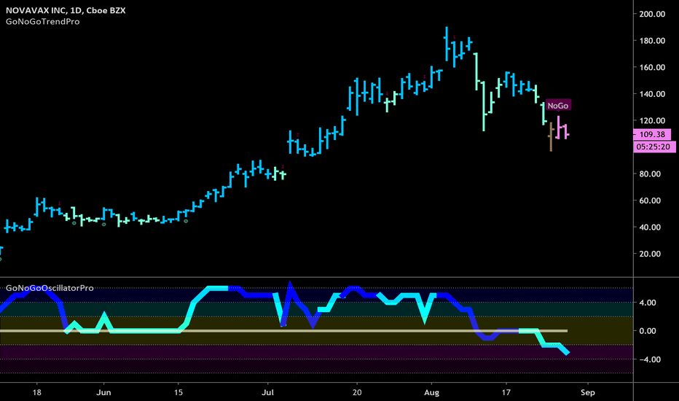679x401 pixels.
Task: Click the 120.00 price axis label
Action: [652, 120]
